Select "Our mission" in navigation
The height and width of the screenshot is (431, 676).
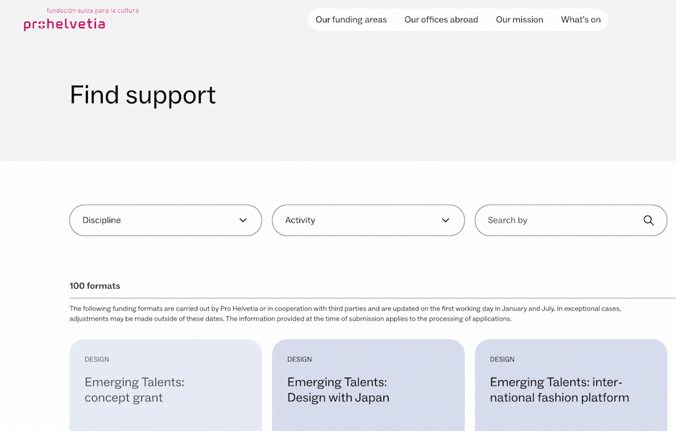click(x=519, y=20)
